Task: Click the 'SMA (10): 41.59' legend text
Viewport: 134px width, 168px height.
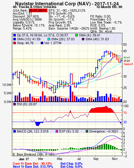Action: click(29, 39)
